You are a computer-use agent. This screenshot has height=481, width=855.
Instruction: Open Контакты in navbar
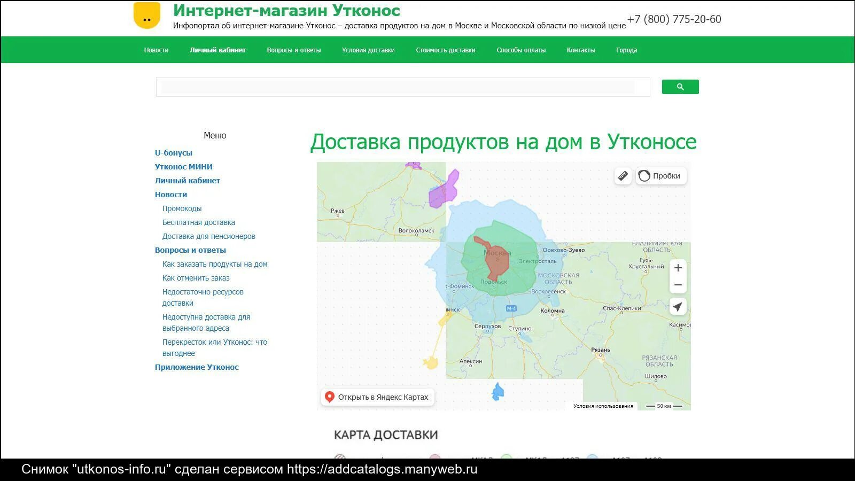coord(581,50)
